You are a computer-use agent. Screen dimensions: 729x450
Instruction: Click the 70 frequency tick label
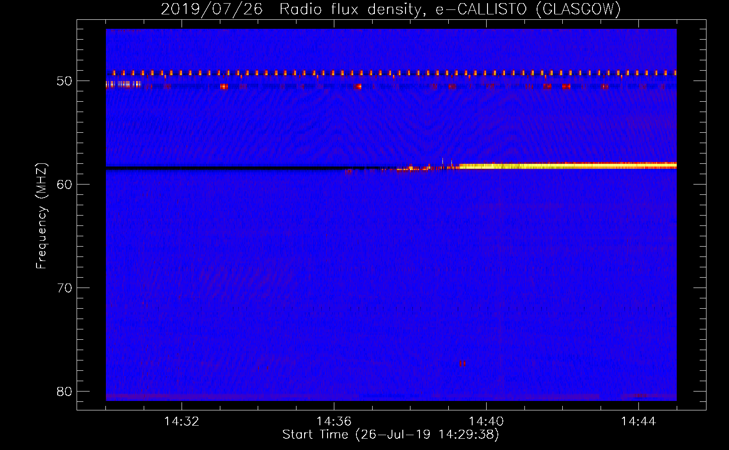point(64,288)
